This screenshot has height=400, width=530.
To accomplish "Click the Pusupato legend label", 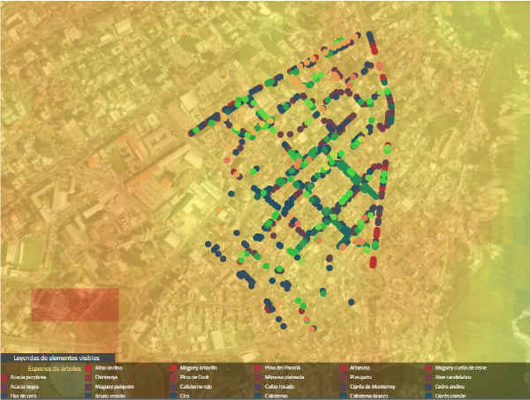I will point(361,377).
